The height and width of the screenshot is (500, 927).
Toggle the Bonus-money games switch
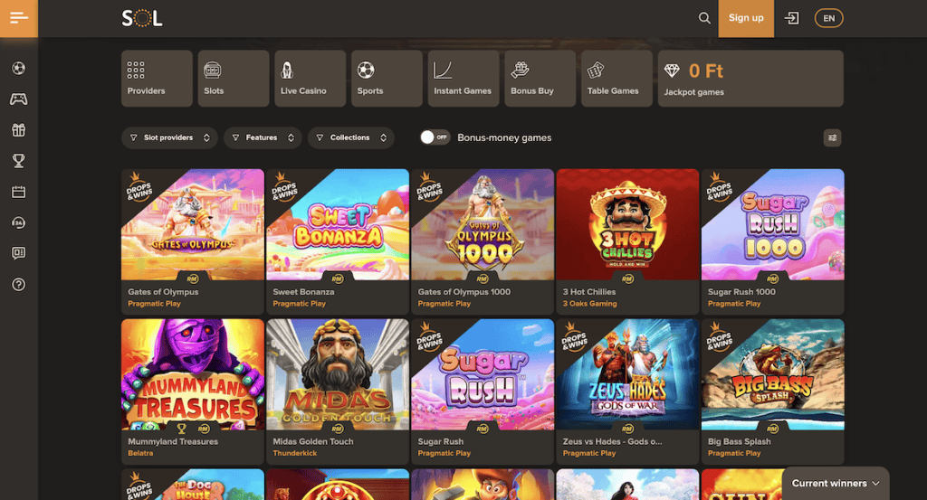tap(435, 137)
